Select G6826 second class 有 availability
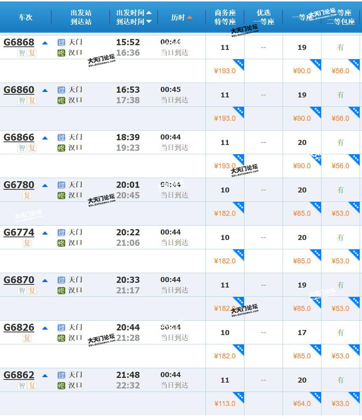Image resolution: width=362 pixels, height=420 pixels. (341, 333)
